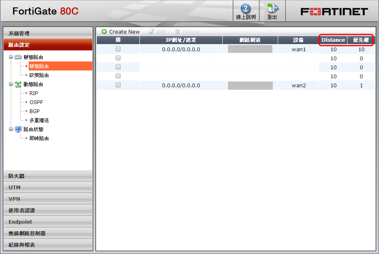Click the 編輯 edit button label
Viewport: 379px width, 254px height.
click(161, 32)
